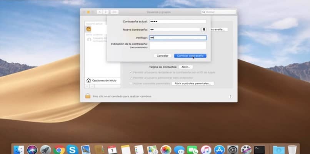Screen dimensions: 310x154
Task: Open Reminders list icon in dock
Action: (x=139, y=150)
